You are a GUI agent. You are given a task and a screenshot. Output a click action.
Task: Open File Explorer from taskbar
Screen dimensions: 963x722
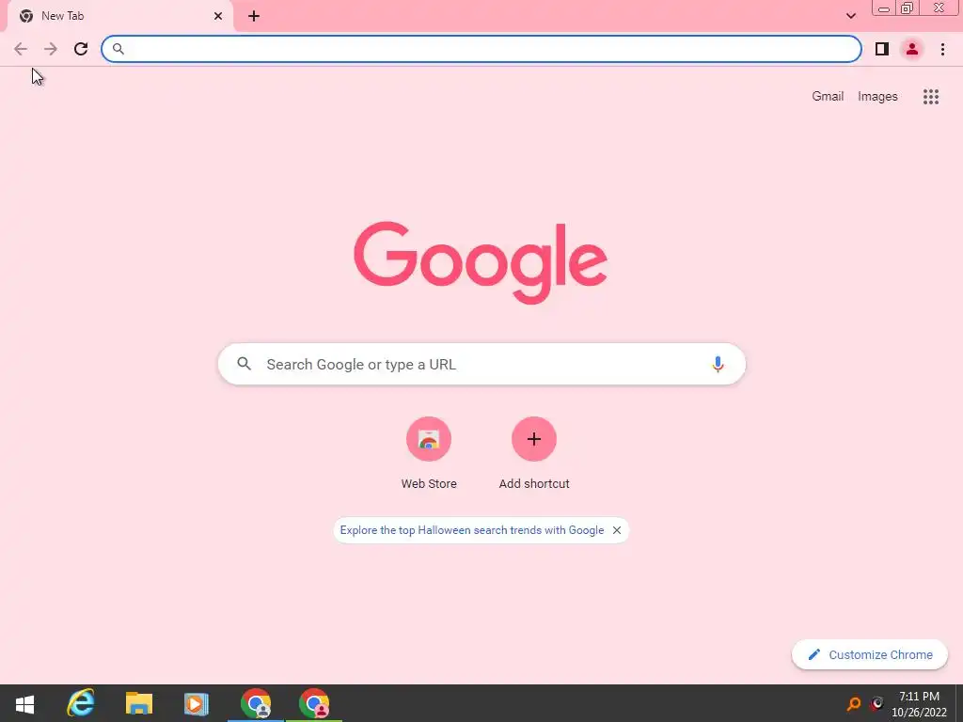click(x=139, y=703)
